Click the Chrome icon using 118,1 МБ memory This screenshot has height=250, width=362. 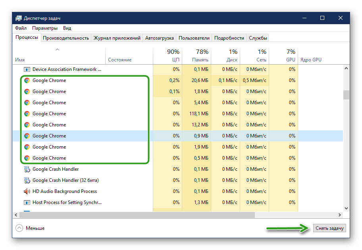pos(27,114)
